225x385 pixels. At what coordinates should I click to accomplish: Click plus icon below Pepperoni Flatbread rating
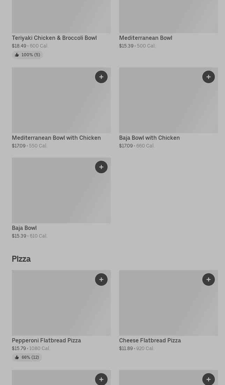click(101, 379)
